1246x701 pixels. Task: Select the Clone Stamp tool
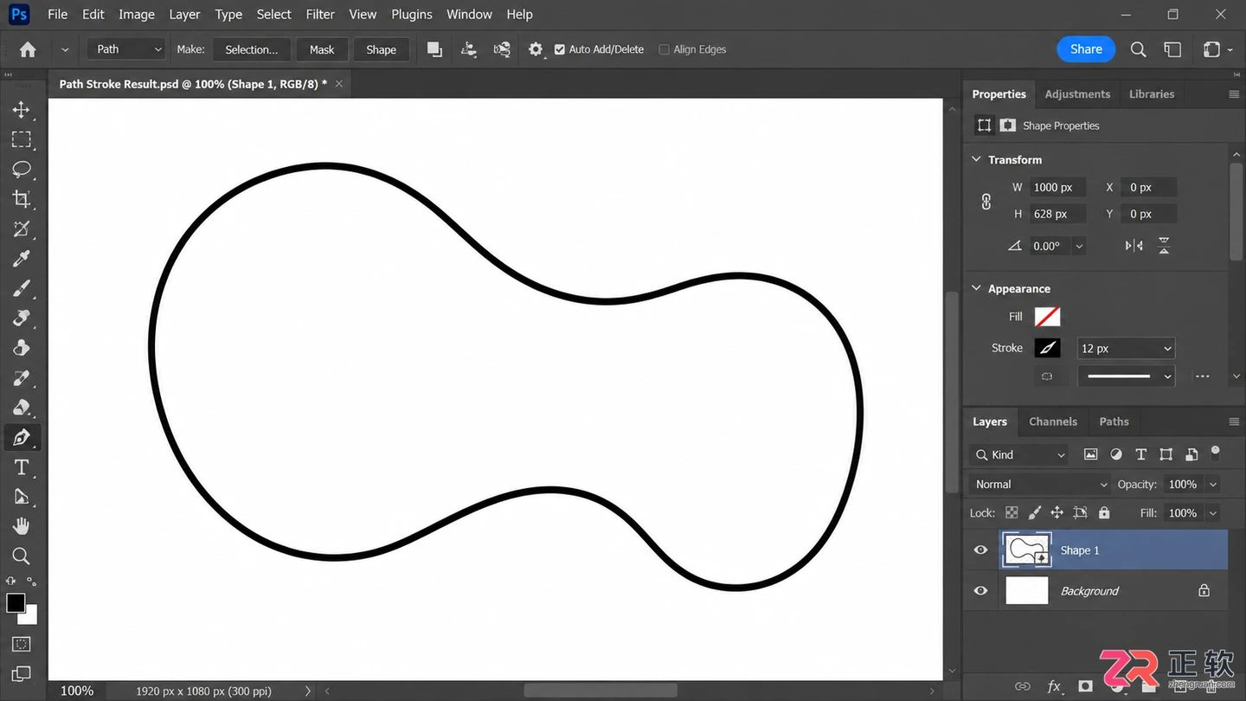21,318
